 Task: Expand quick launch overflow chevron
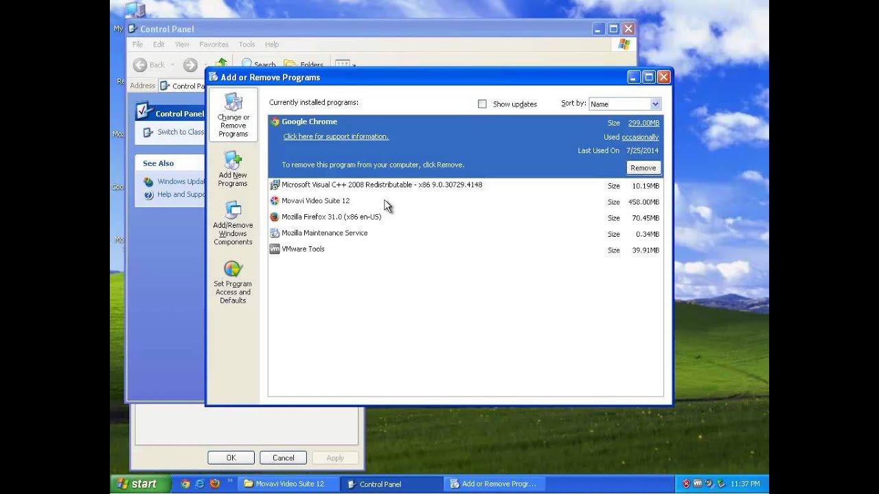(x=230, y=482)
